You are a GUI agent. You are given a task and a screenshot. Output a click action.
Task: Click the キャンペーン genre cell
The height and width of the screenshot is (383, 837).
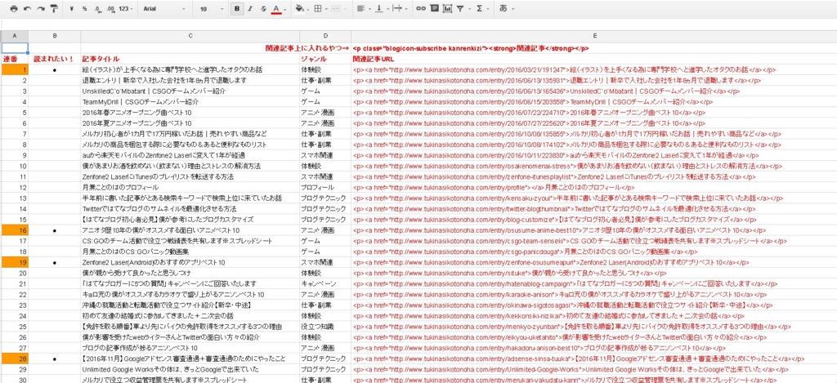[x=325, y=284]
